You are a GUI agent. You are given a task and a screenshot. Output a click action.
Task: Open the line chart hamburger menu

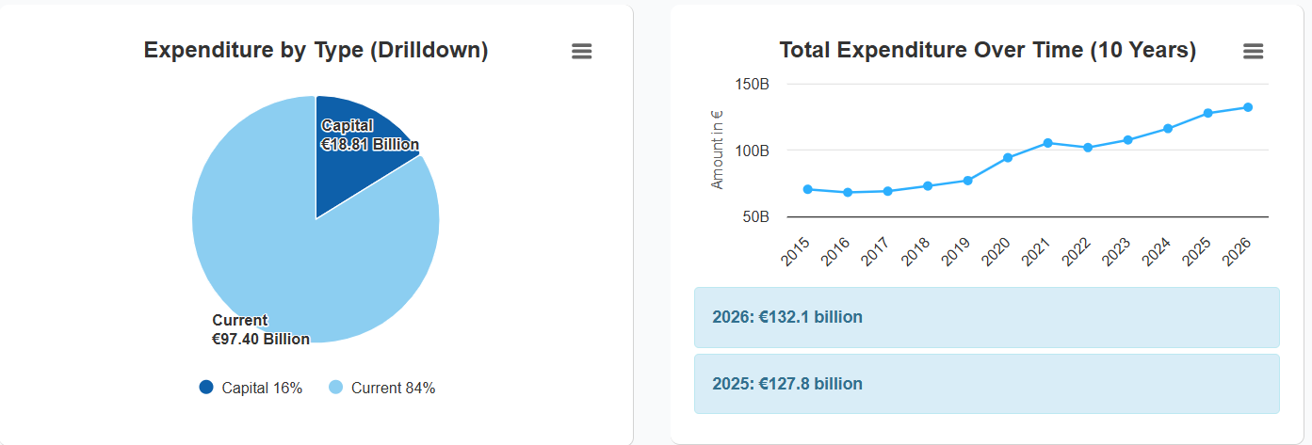[x=1253, y=52]
